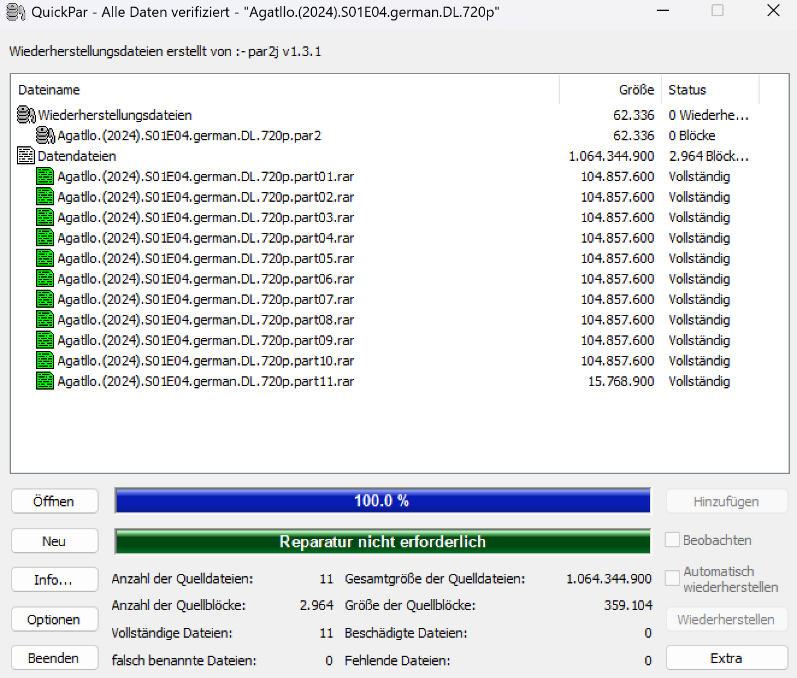Click the disabled Hinzufügen button
Image resolution: width=797 pixels, height=678 pixels.
click(x=727, y=502)
